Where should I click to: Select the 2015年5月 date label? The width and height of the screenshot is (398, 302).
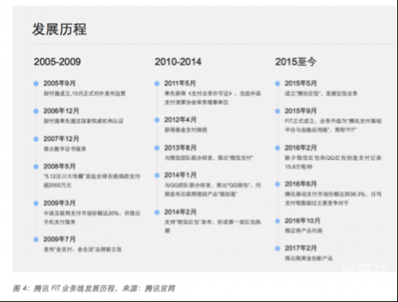point(301,84)
